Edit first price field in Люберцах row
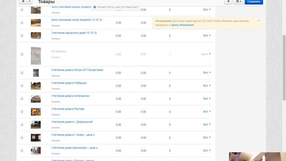The image size is (286, 161). 118,86
